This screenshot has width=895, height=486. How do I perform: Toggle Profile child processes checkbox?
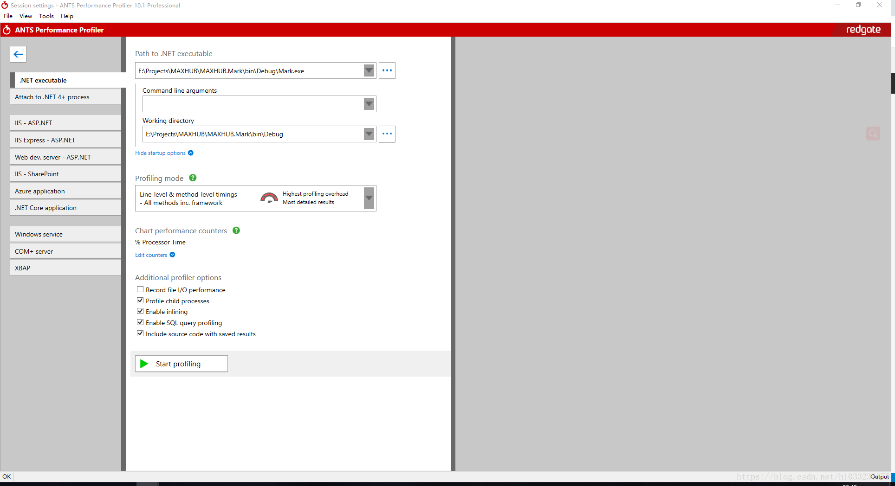pos(140,301)
